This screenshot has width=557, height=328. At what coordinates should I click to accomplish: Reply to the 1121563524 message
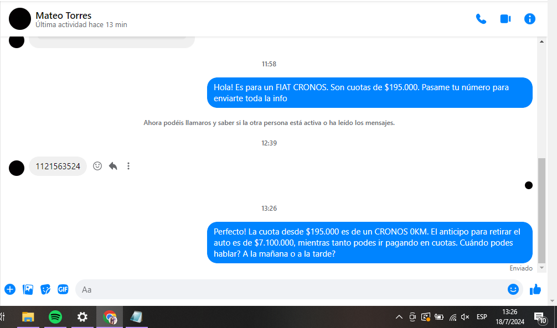[x=113, y=166]
